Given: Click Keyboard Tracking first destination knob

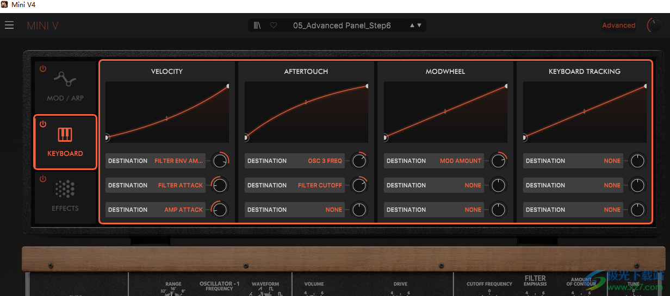Looking at the screenshot, I should 637,161.
